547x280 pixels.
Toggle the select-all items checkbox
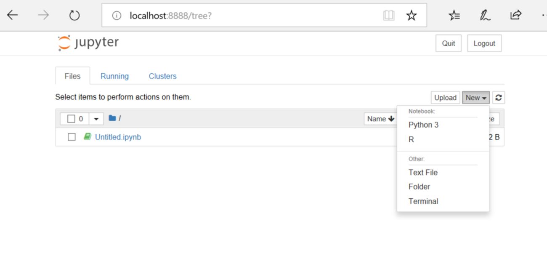71,119
